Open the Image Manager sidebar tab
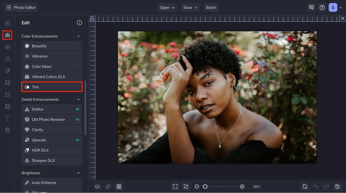346x193 pixels. click(x=7, y=23)
